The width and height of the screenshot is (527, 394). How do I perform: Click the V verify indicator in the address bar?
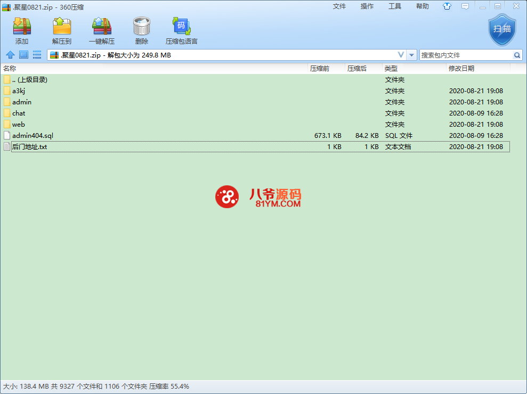401,55
